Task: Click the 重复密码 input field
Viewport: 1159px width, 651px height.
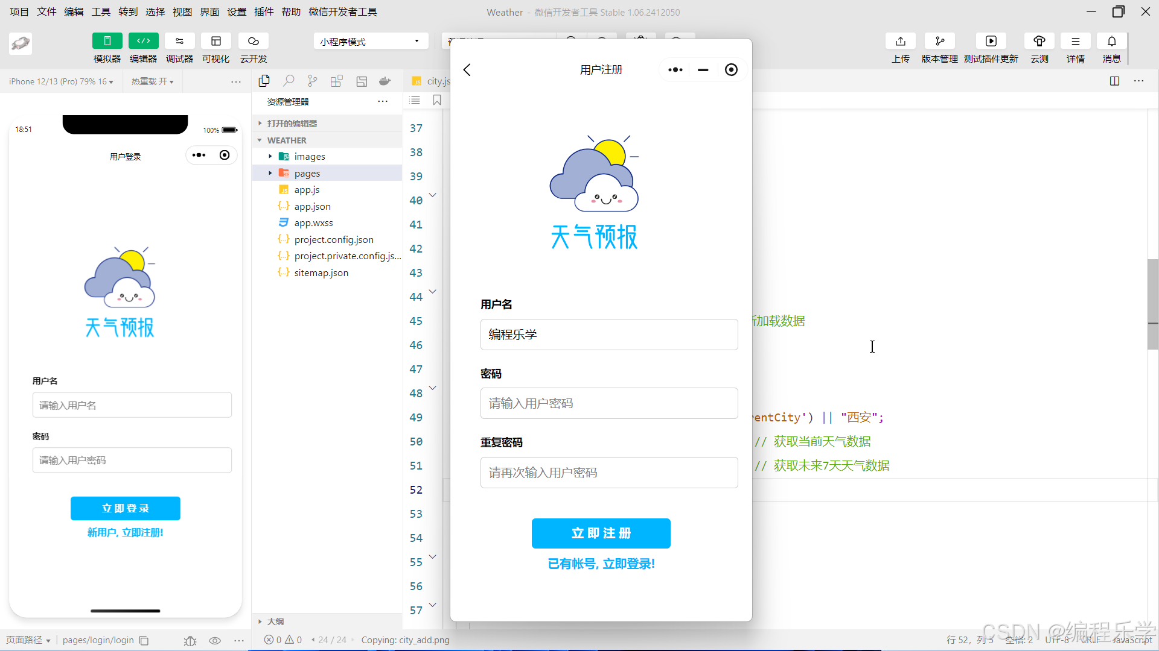Action: point(608,473)
